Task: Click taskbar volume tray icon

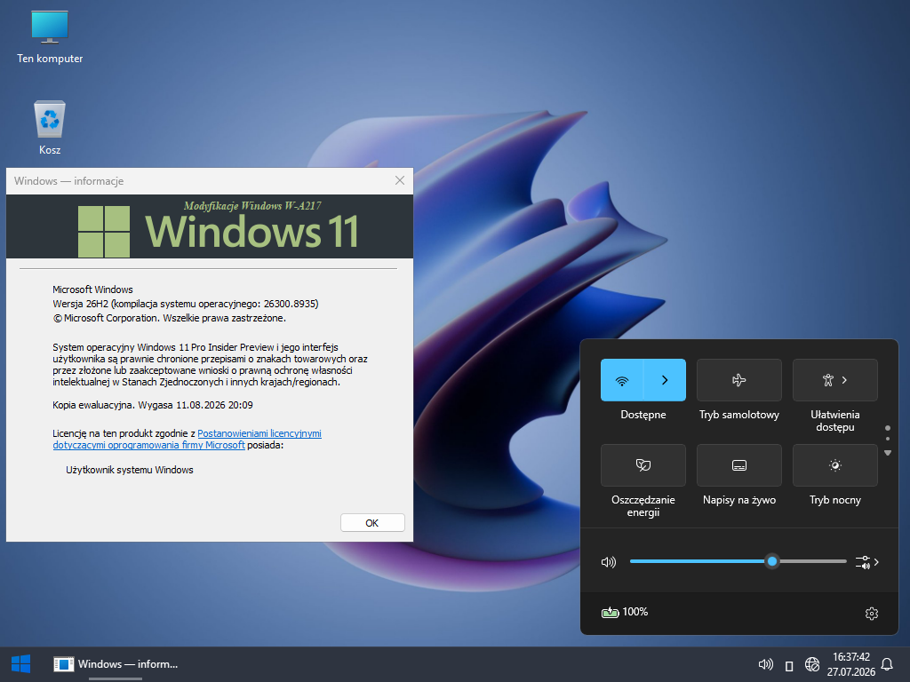Action: click(x=765, y=664)
